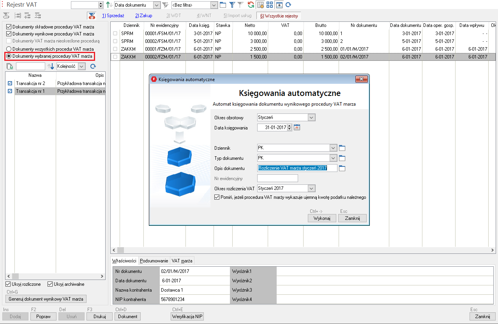Toggle Ukryj rozliczone checkbox
Screen dimensions: 498x324
[8, 284]
